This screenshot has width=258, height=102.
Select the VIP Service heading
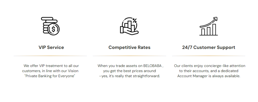click(x=51, y=47)
